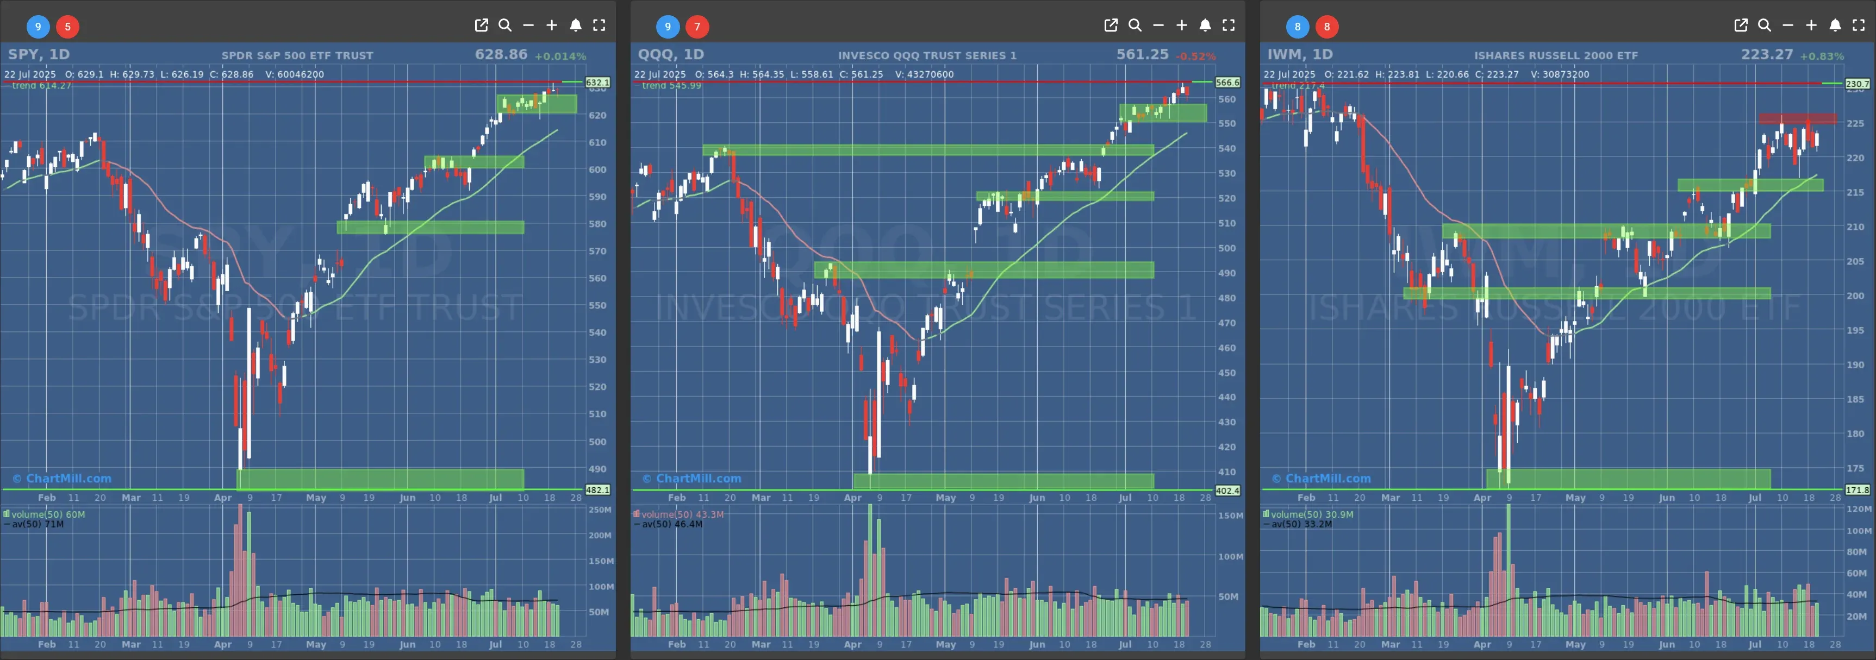Click SPDR S&P 500 ETF TRUST title
1876x660 pixels.
point(297,55)
